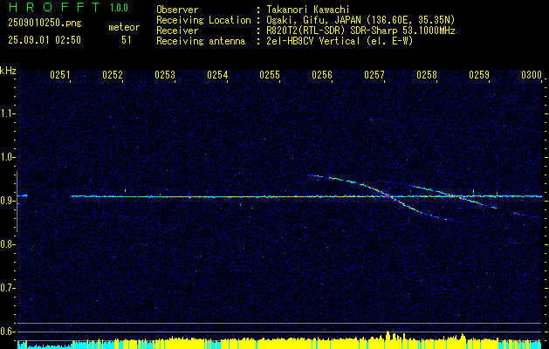Click time axis marker 0253
The image size is (549, 349).
click(165, 75)
